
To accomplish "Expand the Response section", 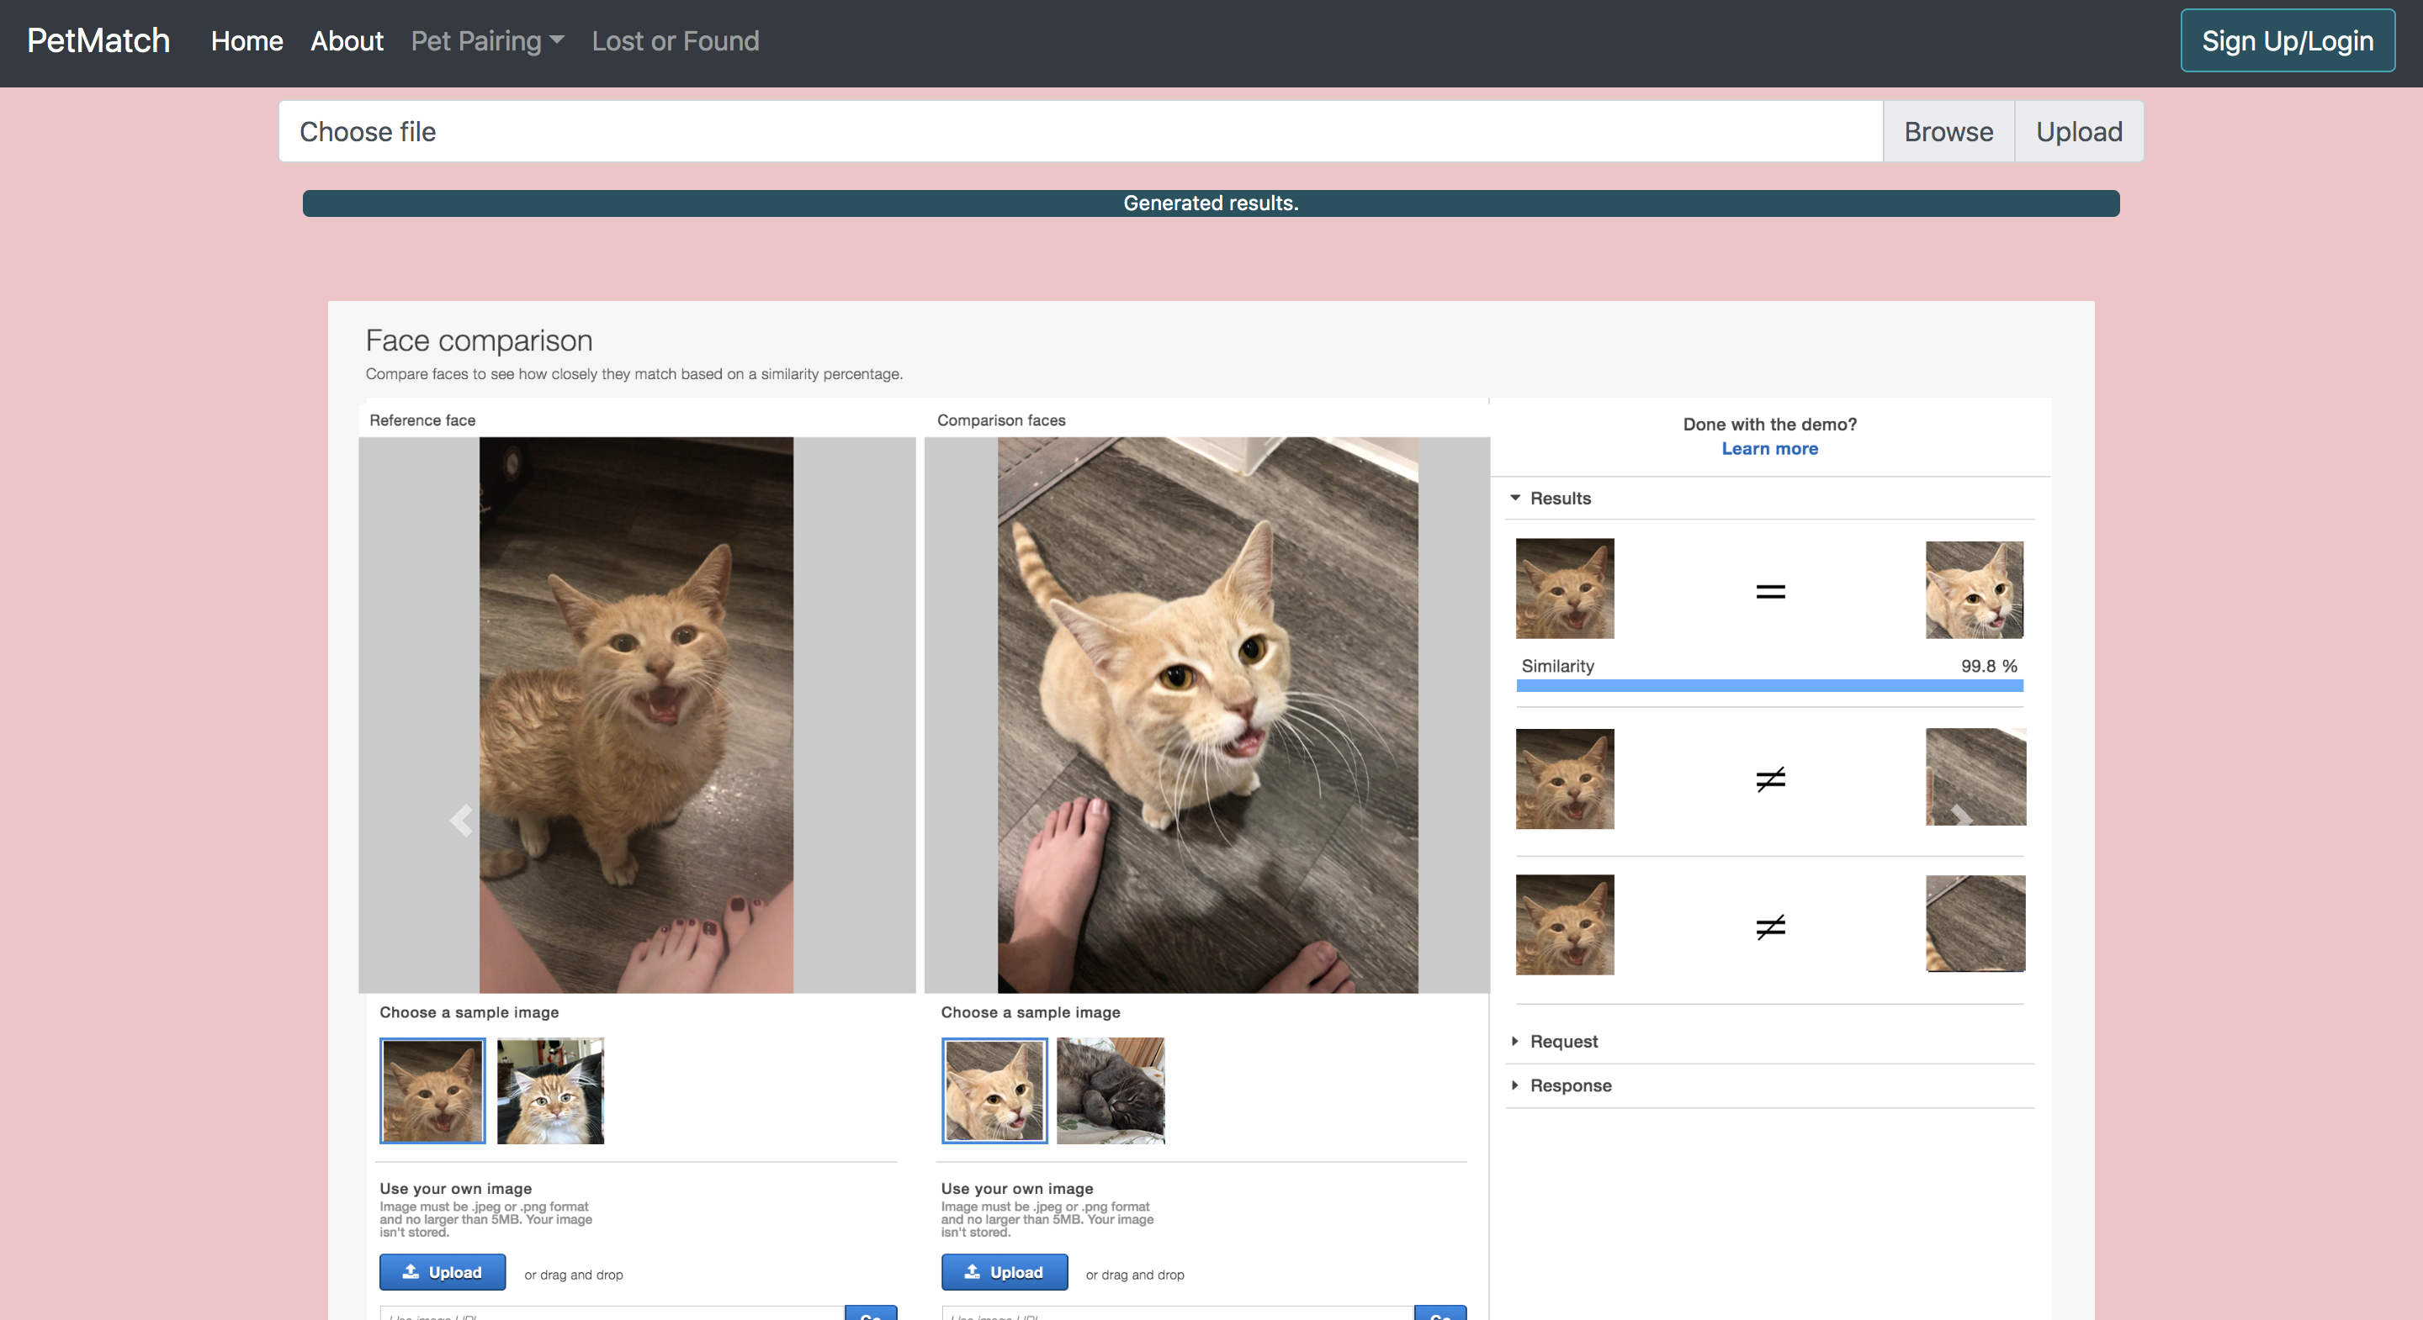I will click(x=1570, y=1085).
